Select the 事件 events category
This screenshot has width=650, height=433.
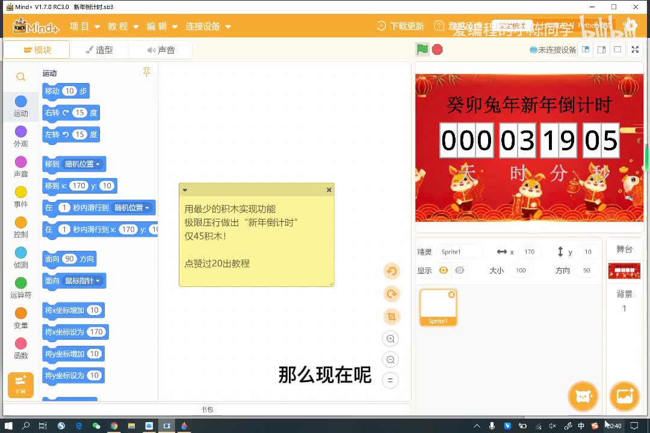click(20, 197)
